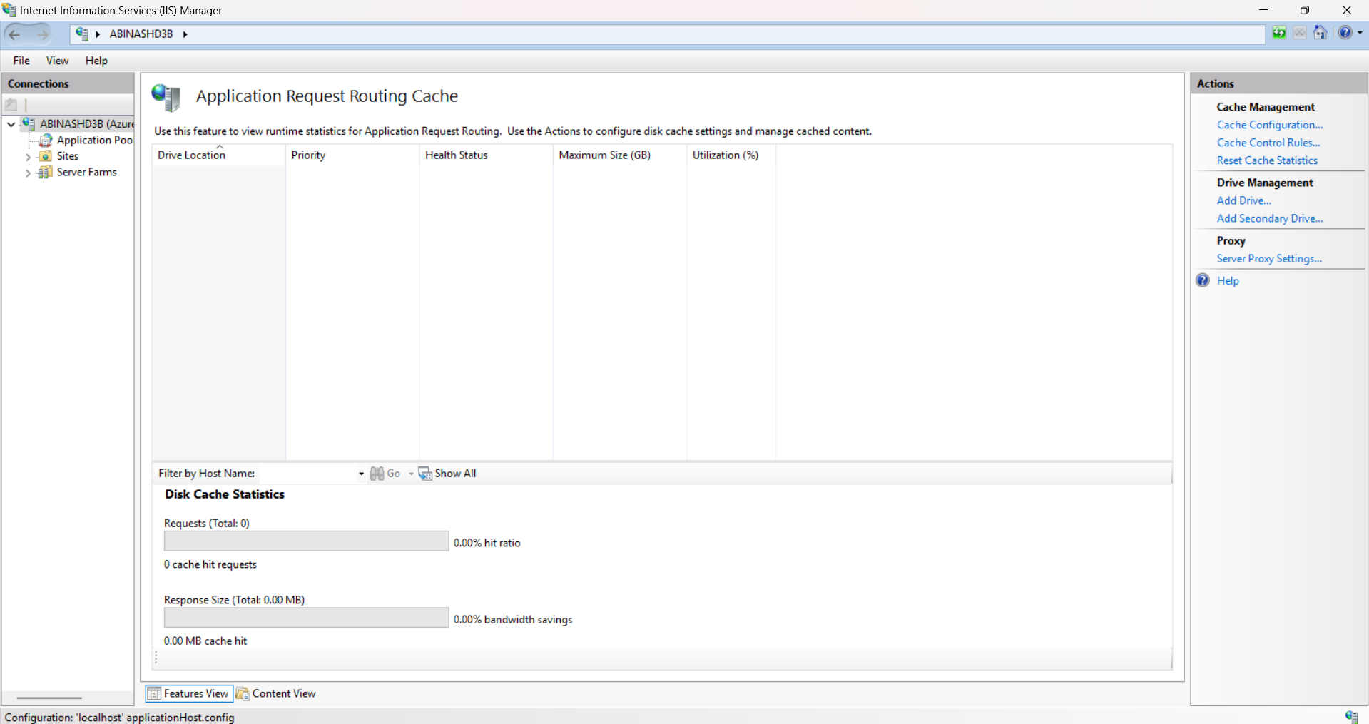Click the Features View tab icon
This screenshot has width=1369, height=724.
click(154, 693)
